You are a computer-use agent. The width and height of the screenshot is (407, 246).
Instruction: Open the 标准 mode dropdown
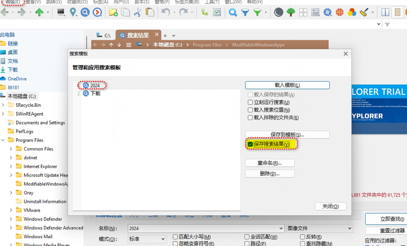[147, 239]
